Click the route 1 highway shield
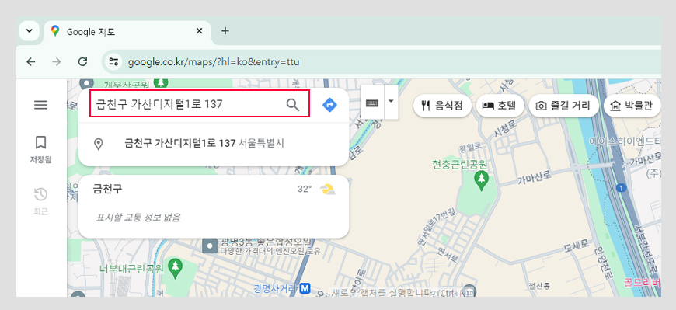The image size is (676, 310). click(x=621, y=188)
